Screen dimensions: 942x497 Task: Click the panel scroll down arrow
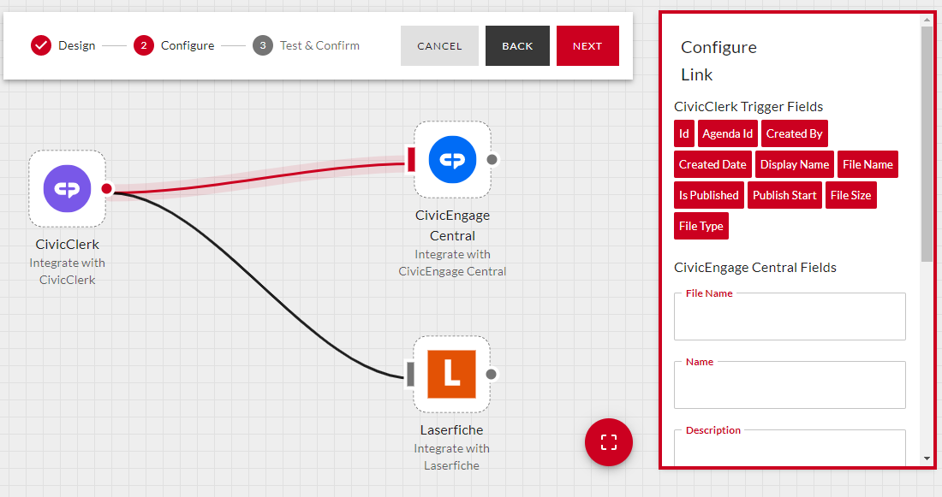pyautogui.click(x=927, y=459)
